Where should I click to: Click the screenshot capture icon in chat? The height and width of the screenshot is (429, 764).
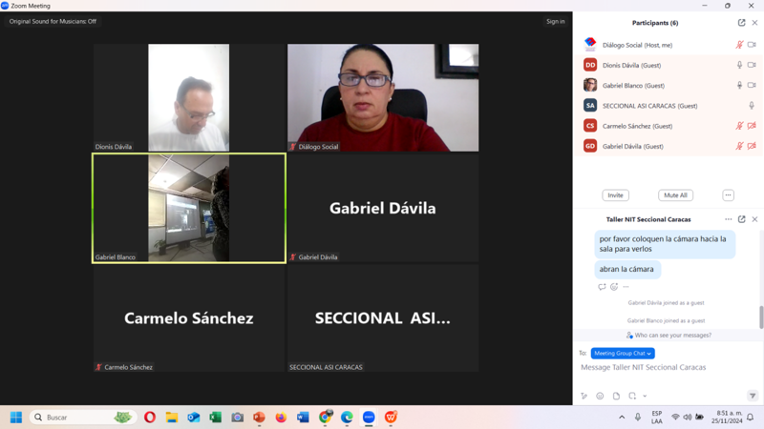point(632,396)
